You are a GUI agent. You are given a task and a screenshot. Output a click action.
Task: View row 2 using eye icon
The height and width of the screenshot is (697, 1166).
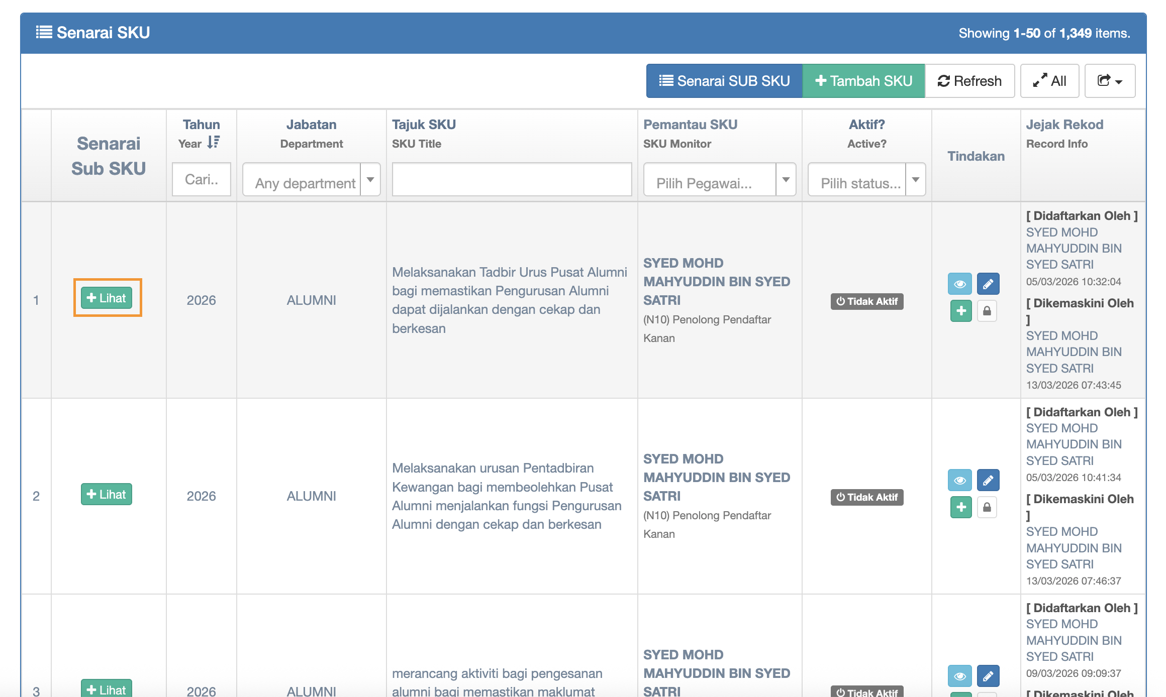coord(959,480)
